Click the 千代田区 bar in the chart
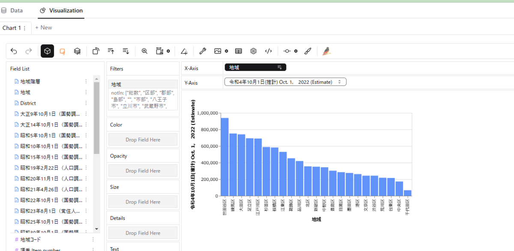The width and height of the screenshot is (514, 251). pyautogui.click(x=408, y=193)
